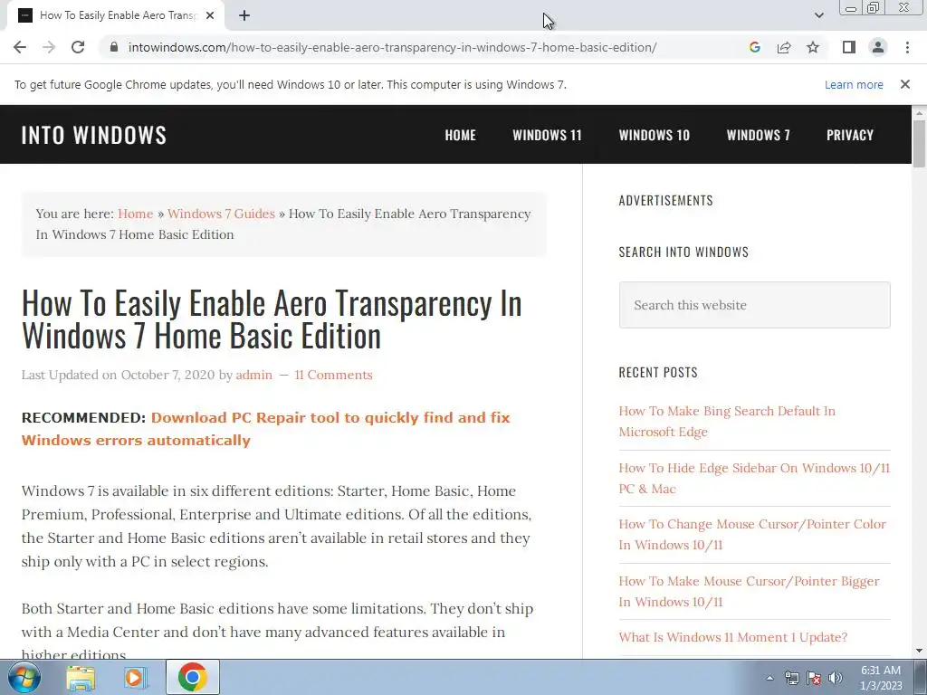Dismiss the Chrome update notification bar
This screenshot has width=927, height=695.
tap(905, 84)
